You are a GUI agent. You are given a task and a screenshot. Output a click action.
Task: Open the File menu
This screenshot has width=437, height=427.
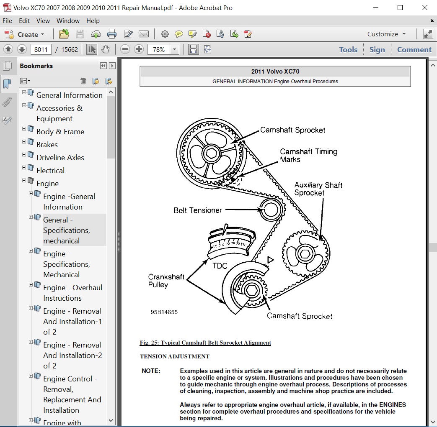pos(7,21)
